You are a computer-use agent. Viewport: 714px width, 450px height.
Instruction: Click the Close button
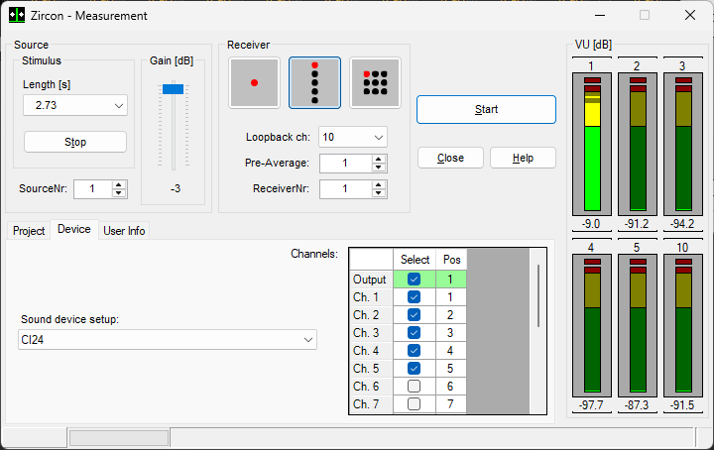pyautogui.click(x=450, y=158)
